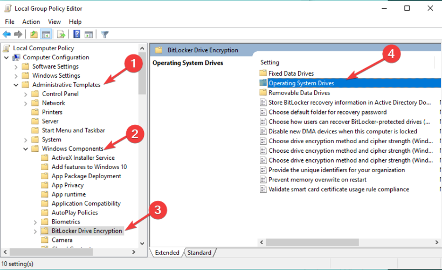Click the Up One Level folder icon

(34, 35)
